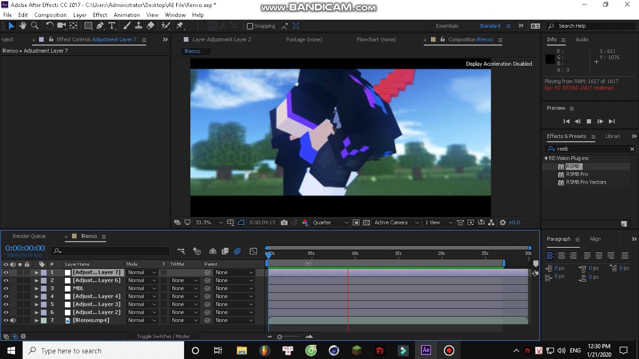Image resolution: width=639 pixels, height=359 pixels.
Task: Collapse the RE:Vision Plug-ins category
Action: pos(546,159)
